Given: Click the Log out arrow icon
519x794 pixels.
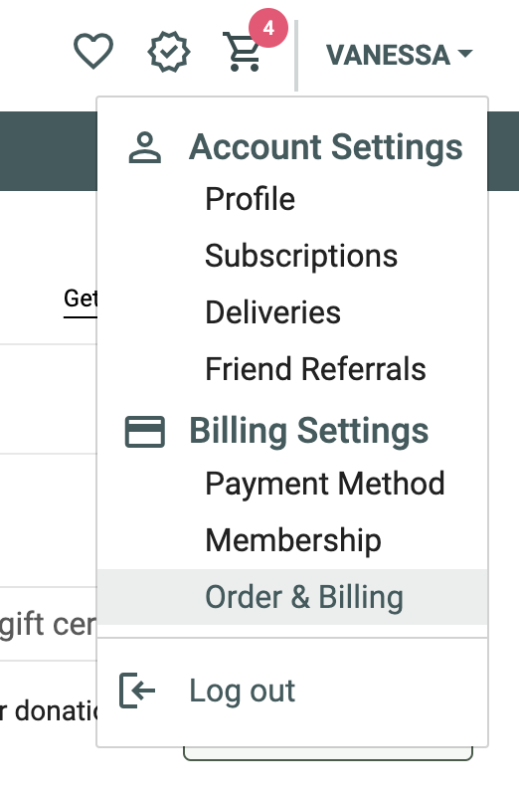Looking at the screenshot, I should 137,691.
